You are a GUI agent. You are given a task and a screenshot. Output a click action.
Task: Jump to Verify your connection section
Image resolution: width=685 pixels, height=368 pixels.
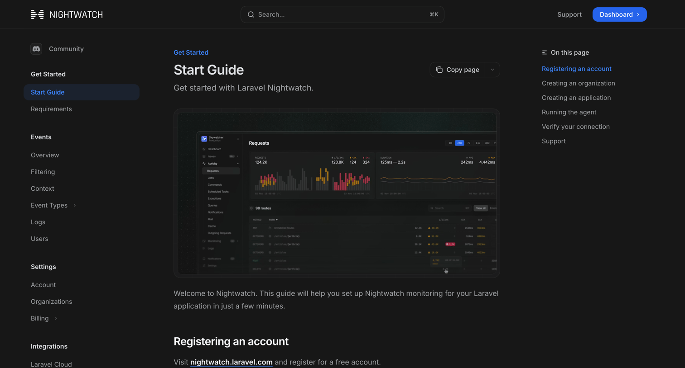pyautogui.click(x=575, y=127)
